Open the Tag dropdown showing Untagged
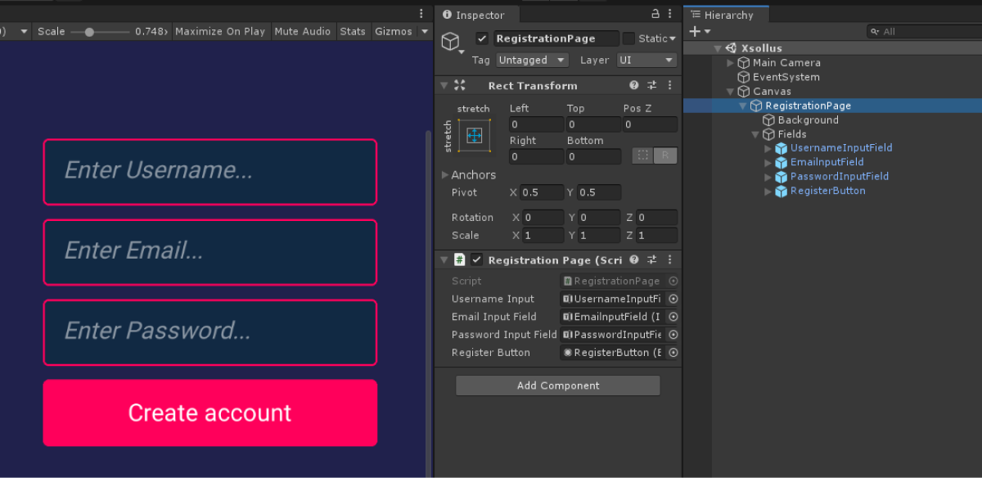This screenshot has height=478, width=982. coord(532,60)
